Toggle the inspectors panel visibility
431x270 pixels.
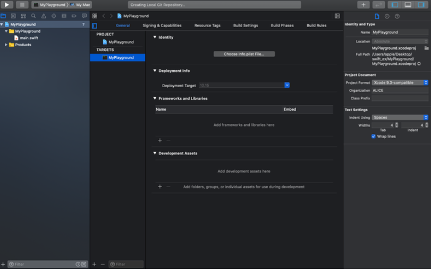coord(421,5)
